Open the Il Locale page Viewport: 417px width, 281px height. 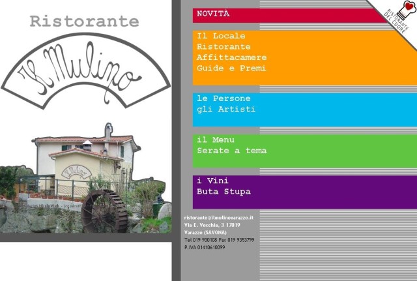click(221, 36)
